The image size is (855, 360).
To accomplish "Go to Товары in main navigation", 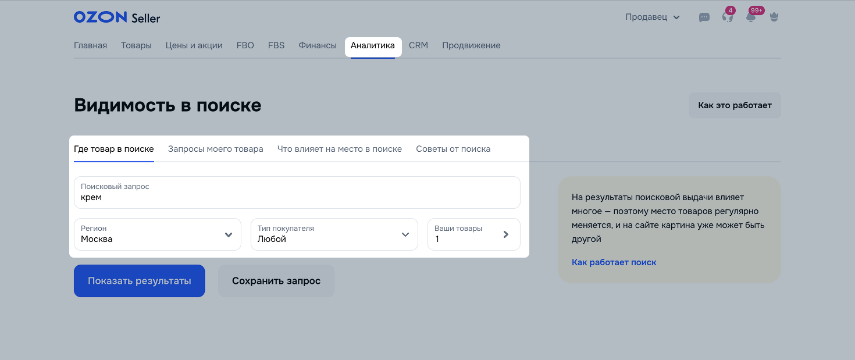I will (x=136, y=45).
